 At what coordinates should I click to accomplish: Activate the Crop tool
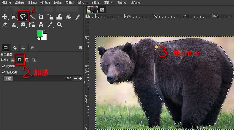point(41,17)
